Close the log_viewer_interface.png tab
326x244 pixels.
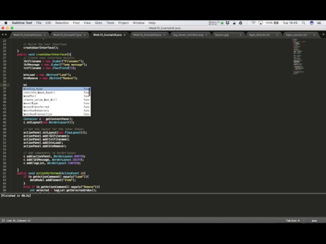206,35
